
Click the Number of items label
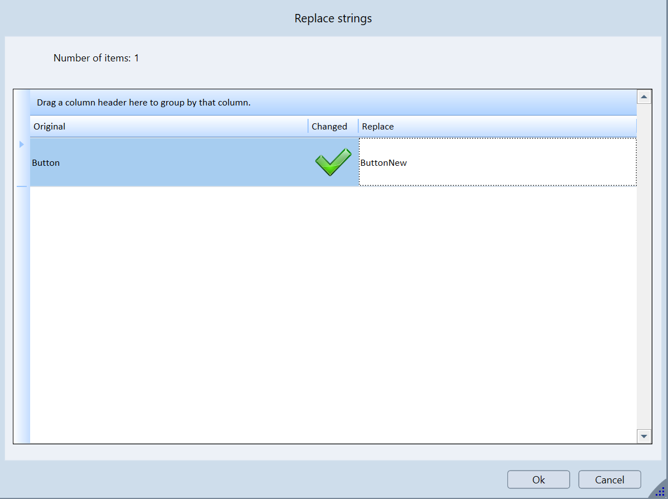[96, 58]
